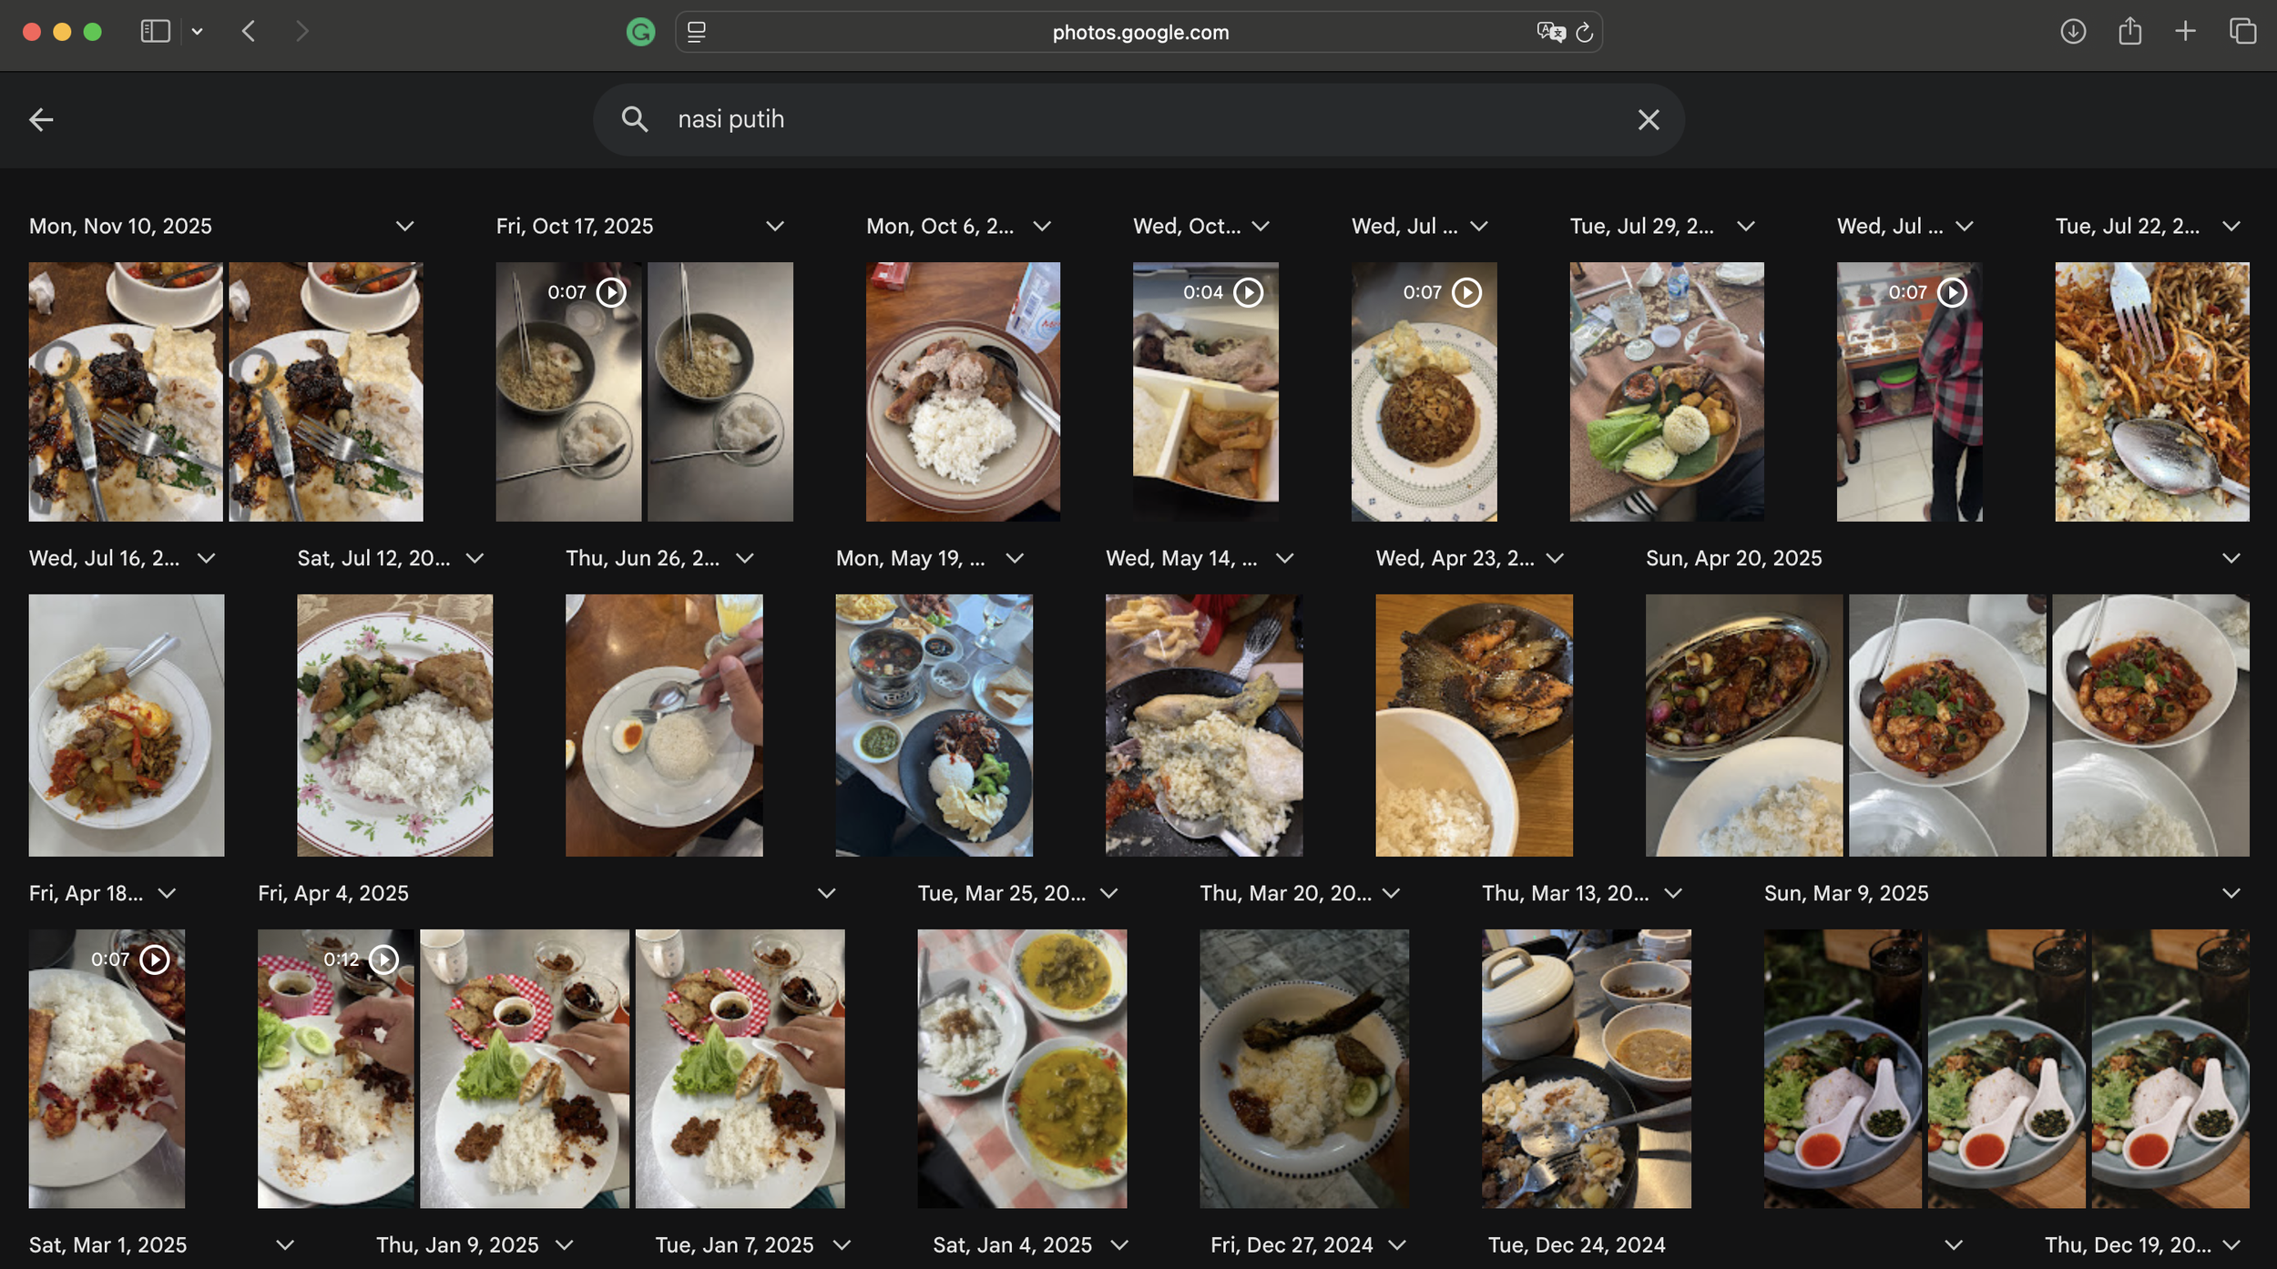Click the photos.google.com address field
Image resolution: width=2277 pixels, height=1269 pixels.
1139,33
